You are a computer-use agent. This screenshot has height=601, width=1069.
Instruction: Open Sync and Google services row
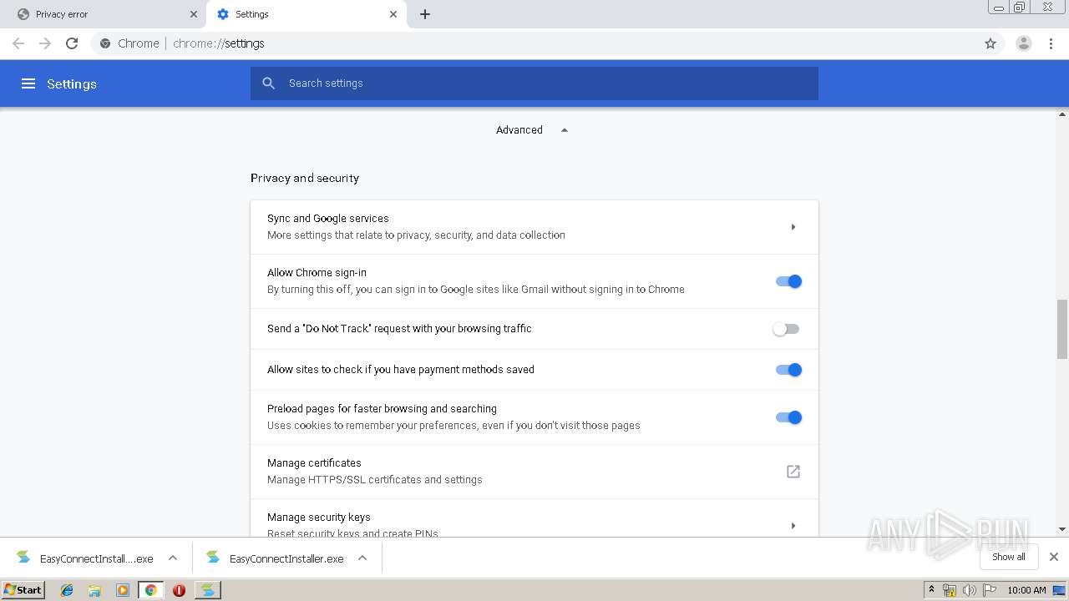[534, 227]
